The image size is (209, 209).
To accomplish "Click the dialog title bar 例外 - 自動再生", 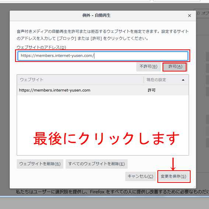I will click(96, 15).
